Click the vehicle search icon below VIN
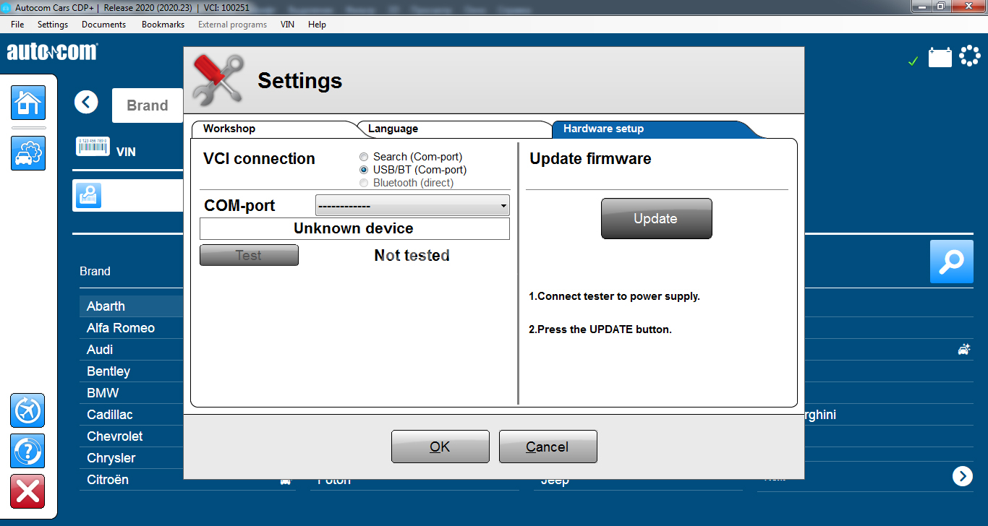This screenshot has width=988, height=526. tap(89, 196)
